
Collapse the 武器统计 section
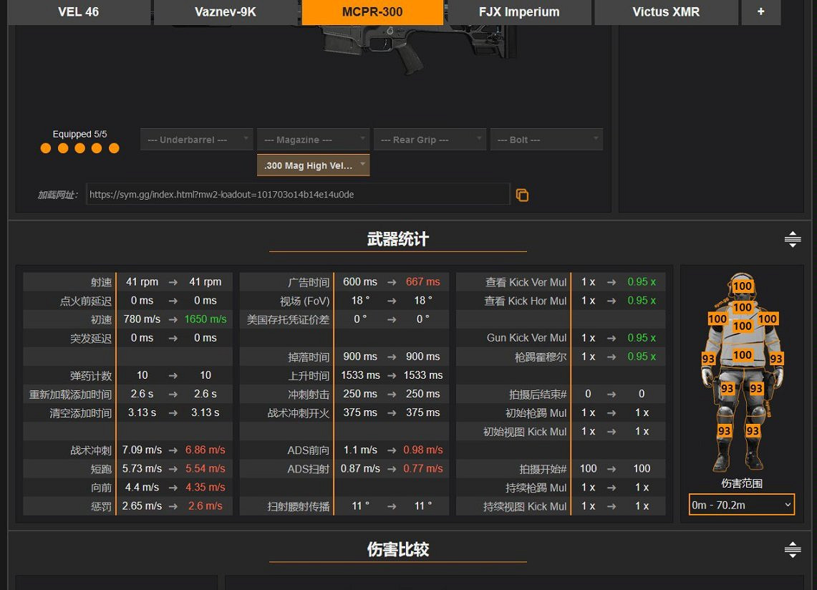point(792,240)
